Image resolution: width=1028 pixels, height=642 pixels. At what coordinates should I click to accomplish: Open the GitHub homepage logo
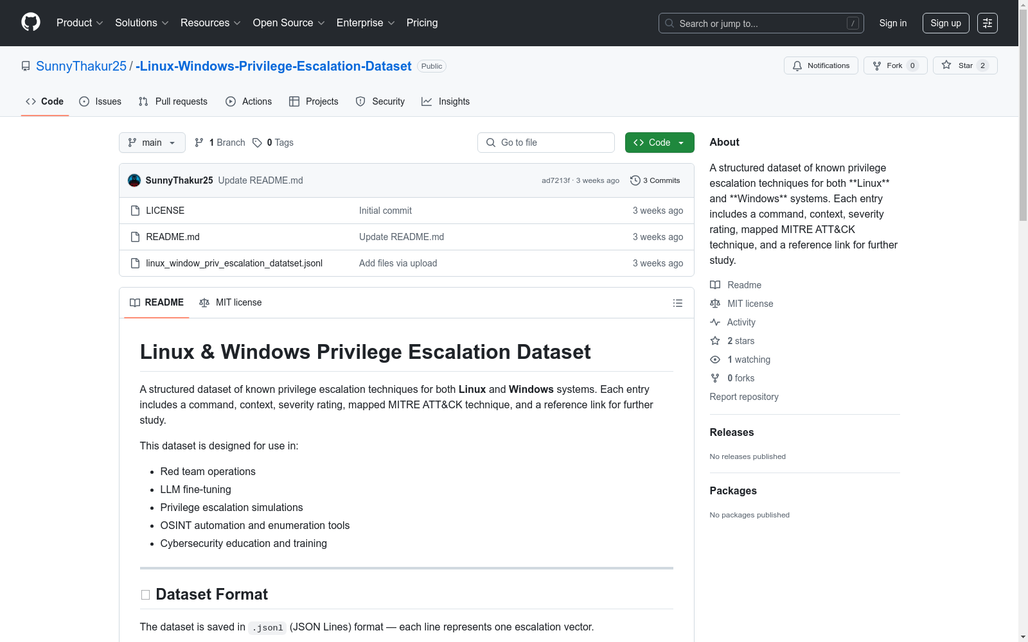click(x=31, y=22)
